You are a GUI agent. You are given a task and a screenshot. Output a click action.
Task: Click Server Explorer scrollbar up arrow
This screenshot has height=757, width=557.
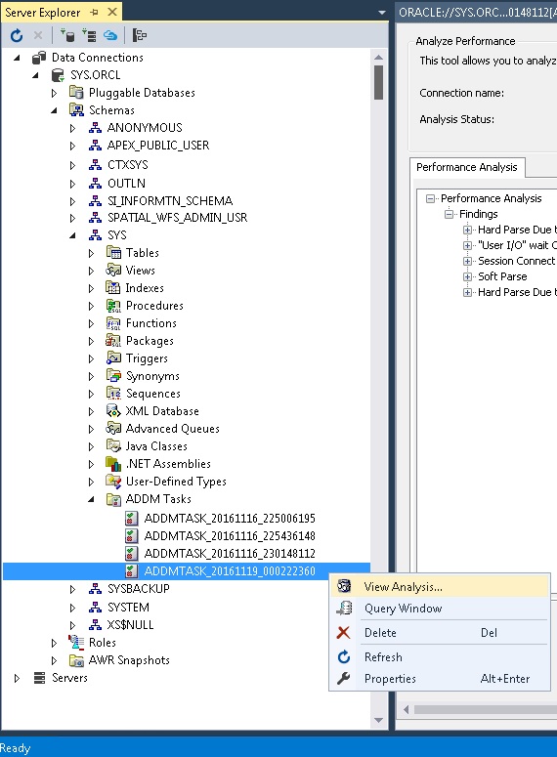(379, 57)
